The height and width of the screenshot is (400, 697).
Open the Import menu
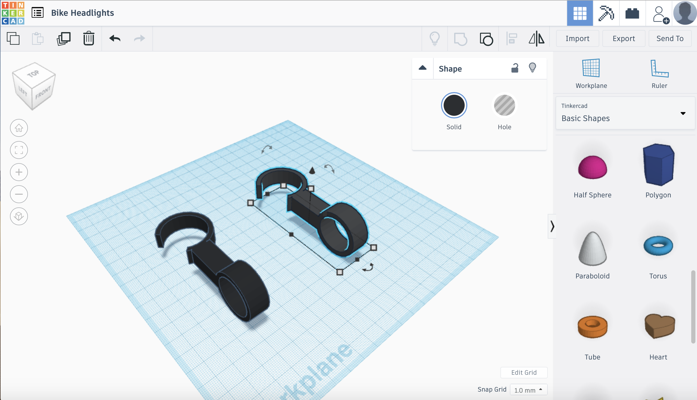click(577, 38)
